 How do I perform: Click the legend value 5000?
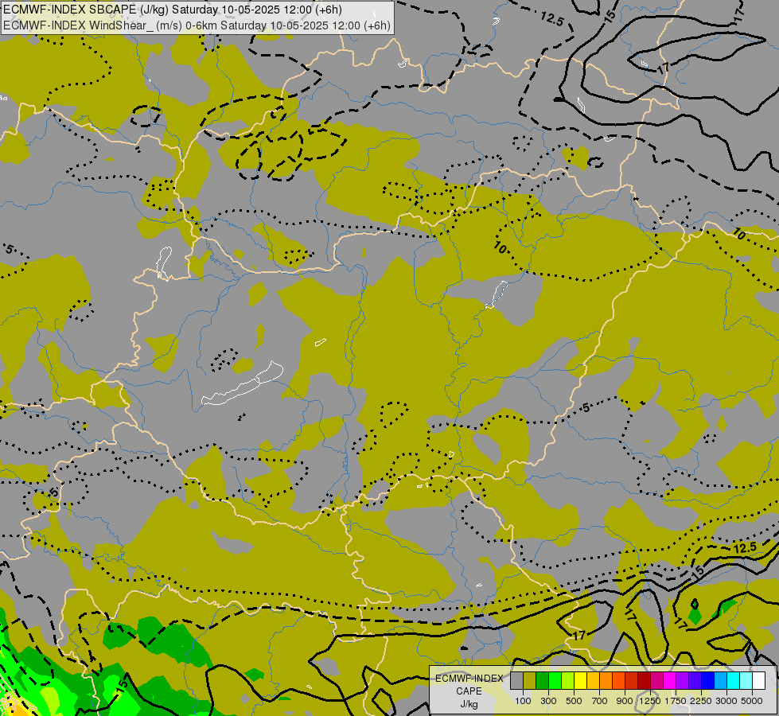click(752, 701)
